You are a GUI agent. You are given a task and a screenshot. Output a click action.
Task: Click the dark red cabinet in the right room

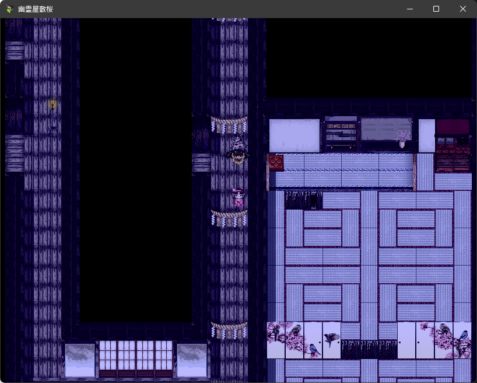(x=453, y=144)
